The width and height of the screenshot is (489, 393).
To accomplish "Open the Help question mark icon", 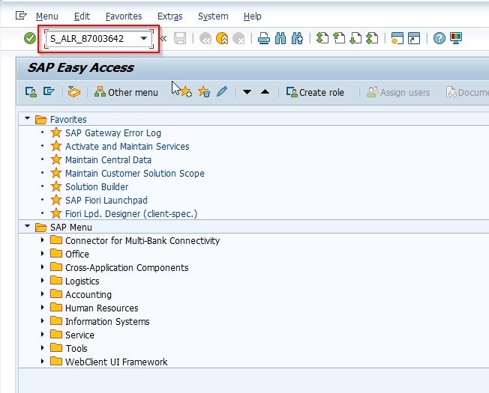I will [x=439, y=38].
